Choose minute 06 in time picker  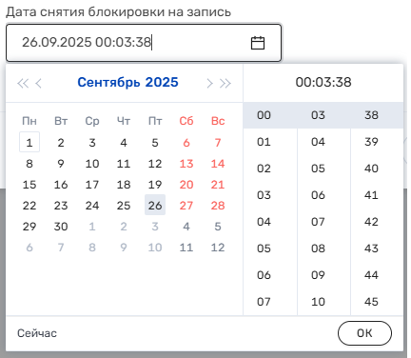318,194
